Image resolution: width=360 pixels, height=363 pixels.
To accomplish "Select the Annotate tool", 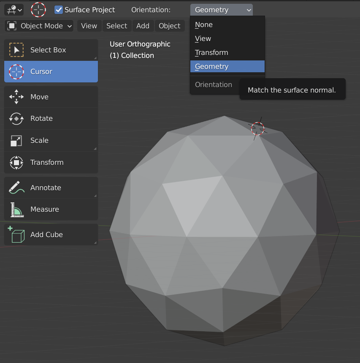I will tap(51, 188).
